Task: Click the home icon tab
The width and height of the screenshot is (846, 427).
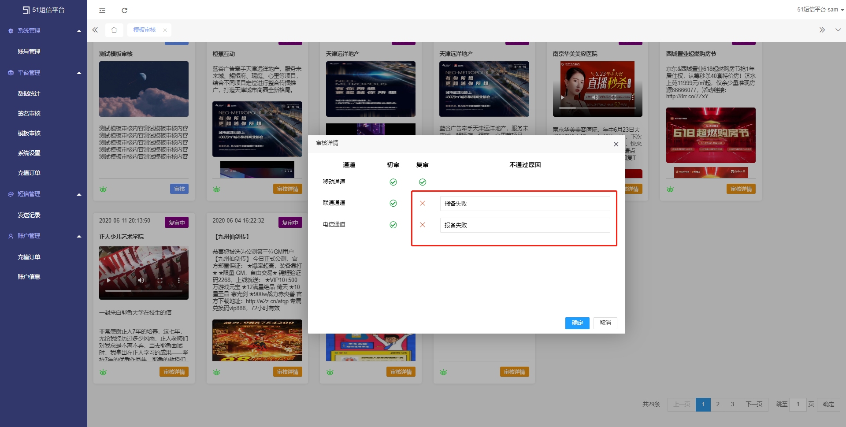Action: (114, 30)
